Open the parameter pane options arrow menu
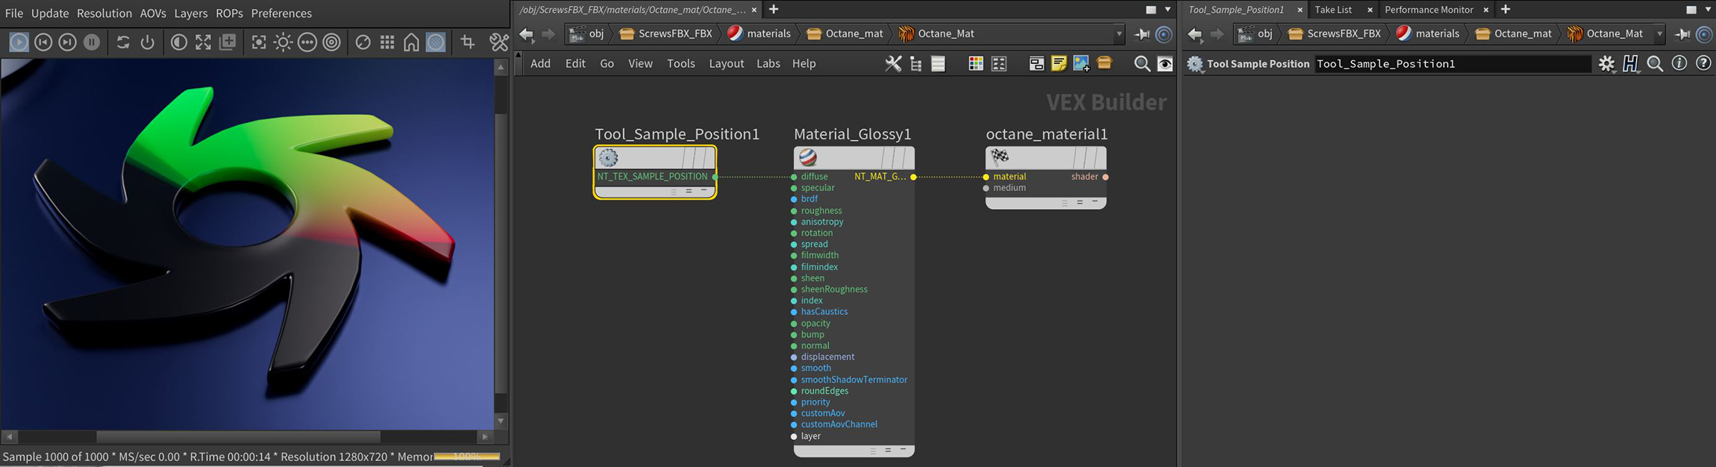 click(x=1708, y=10)
